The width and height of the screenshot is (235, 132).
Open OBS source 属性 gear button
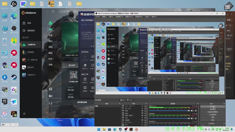click(x=123, y=100)
